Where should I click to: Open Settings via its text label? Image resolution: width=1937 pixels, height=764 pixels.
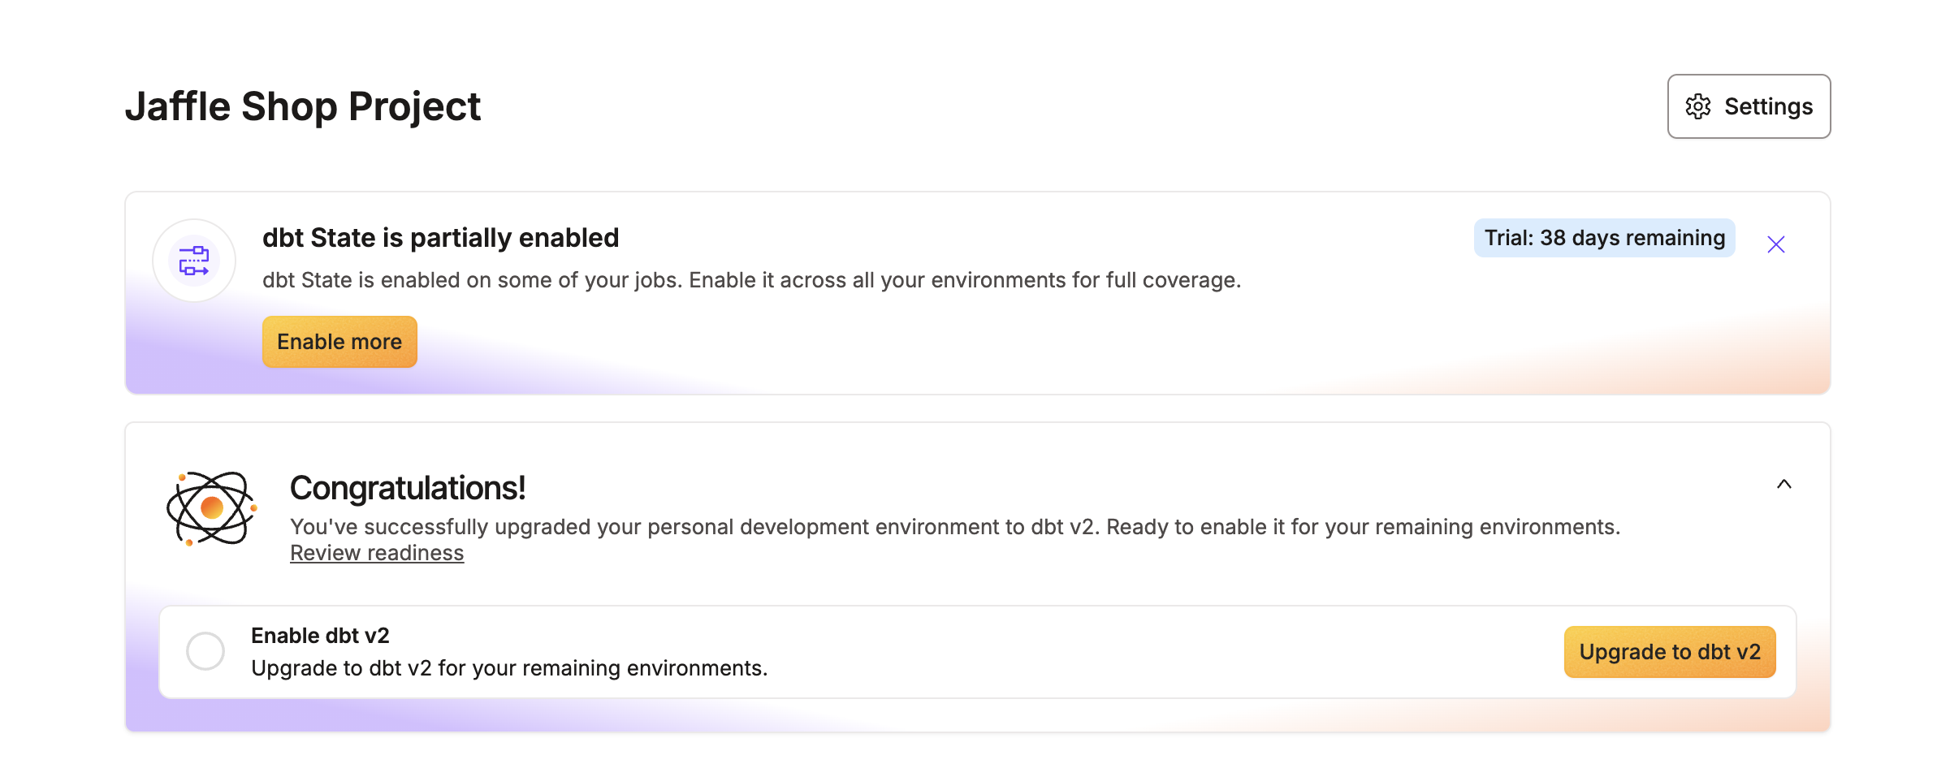point(1769,106)
